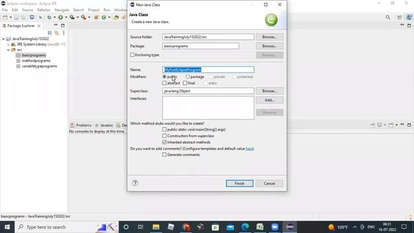Click the New Java Class toolbar icon
Viewport: 414px width, 233px height.
pos(103,17)
